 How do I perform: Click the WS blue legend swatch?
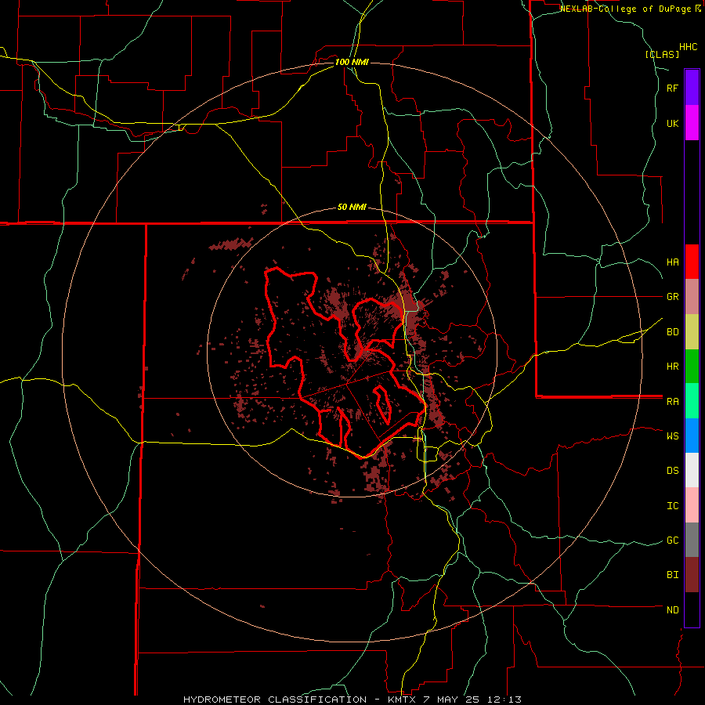coord(692,436)
